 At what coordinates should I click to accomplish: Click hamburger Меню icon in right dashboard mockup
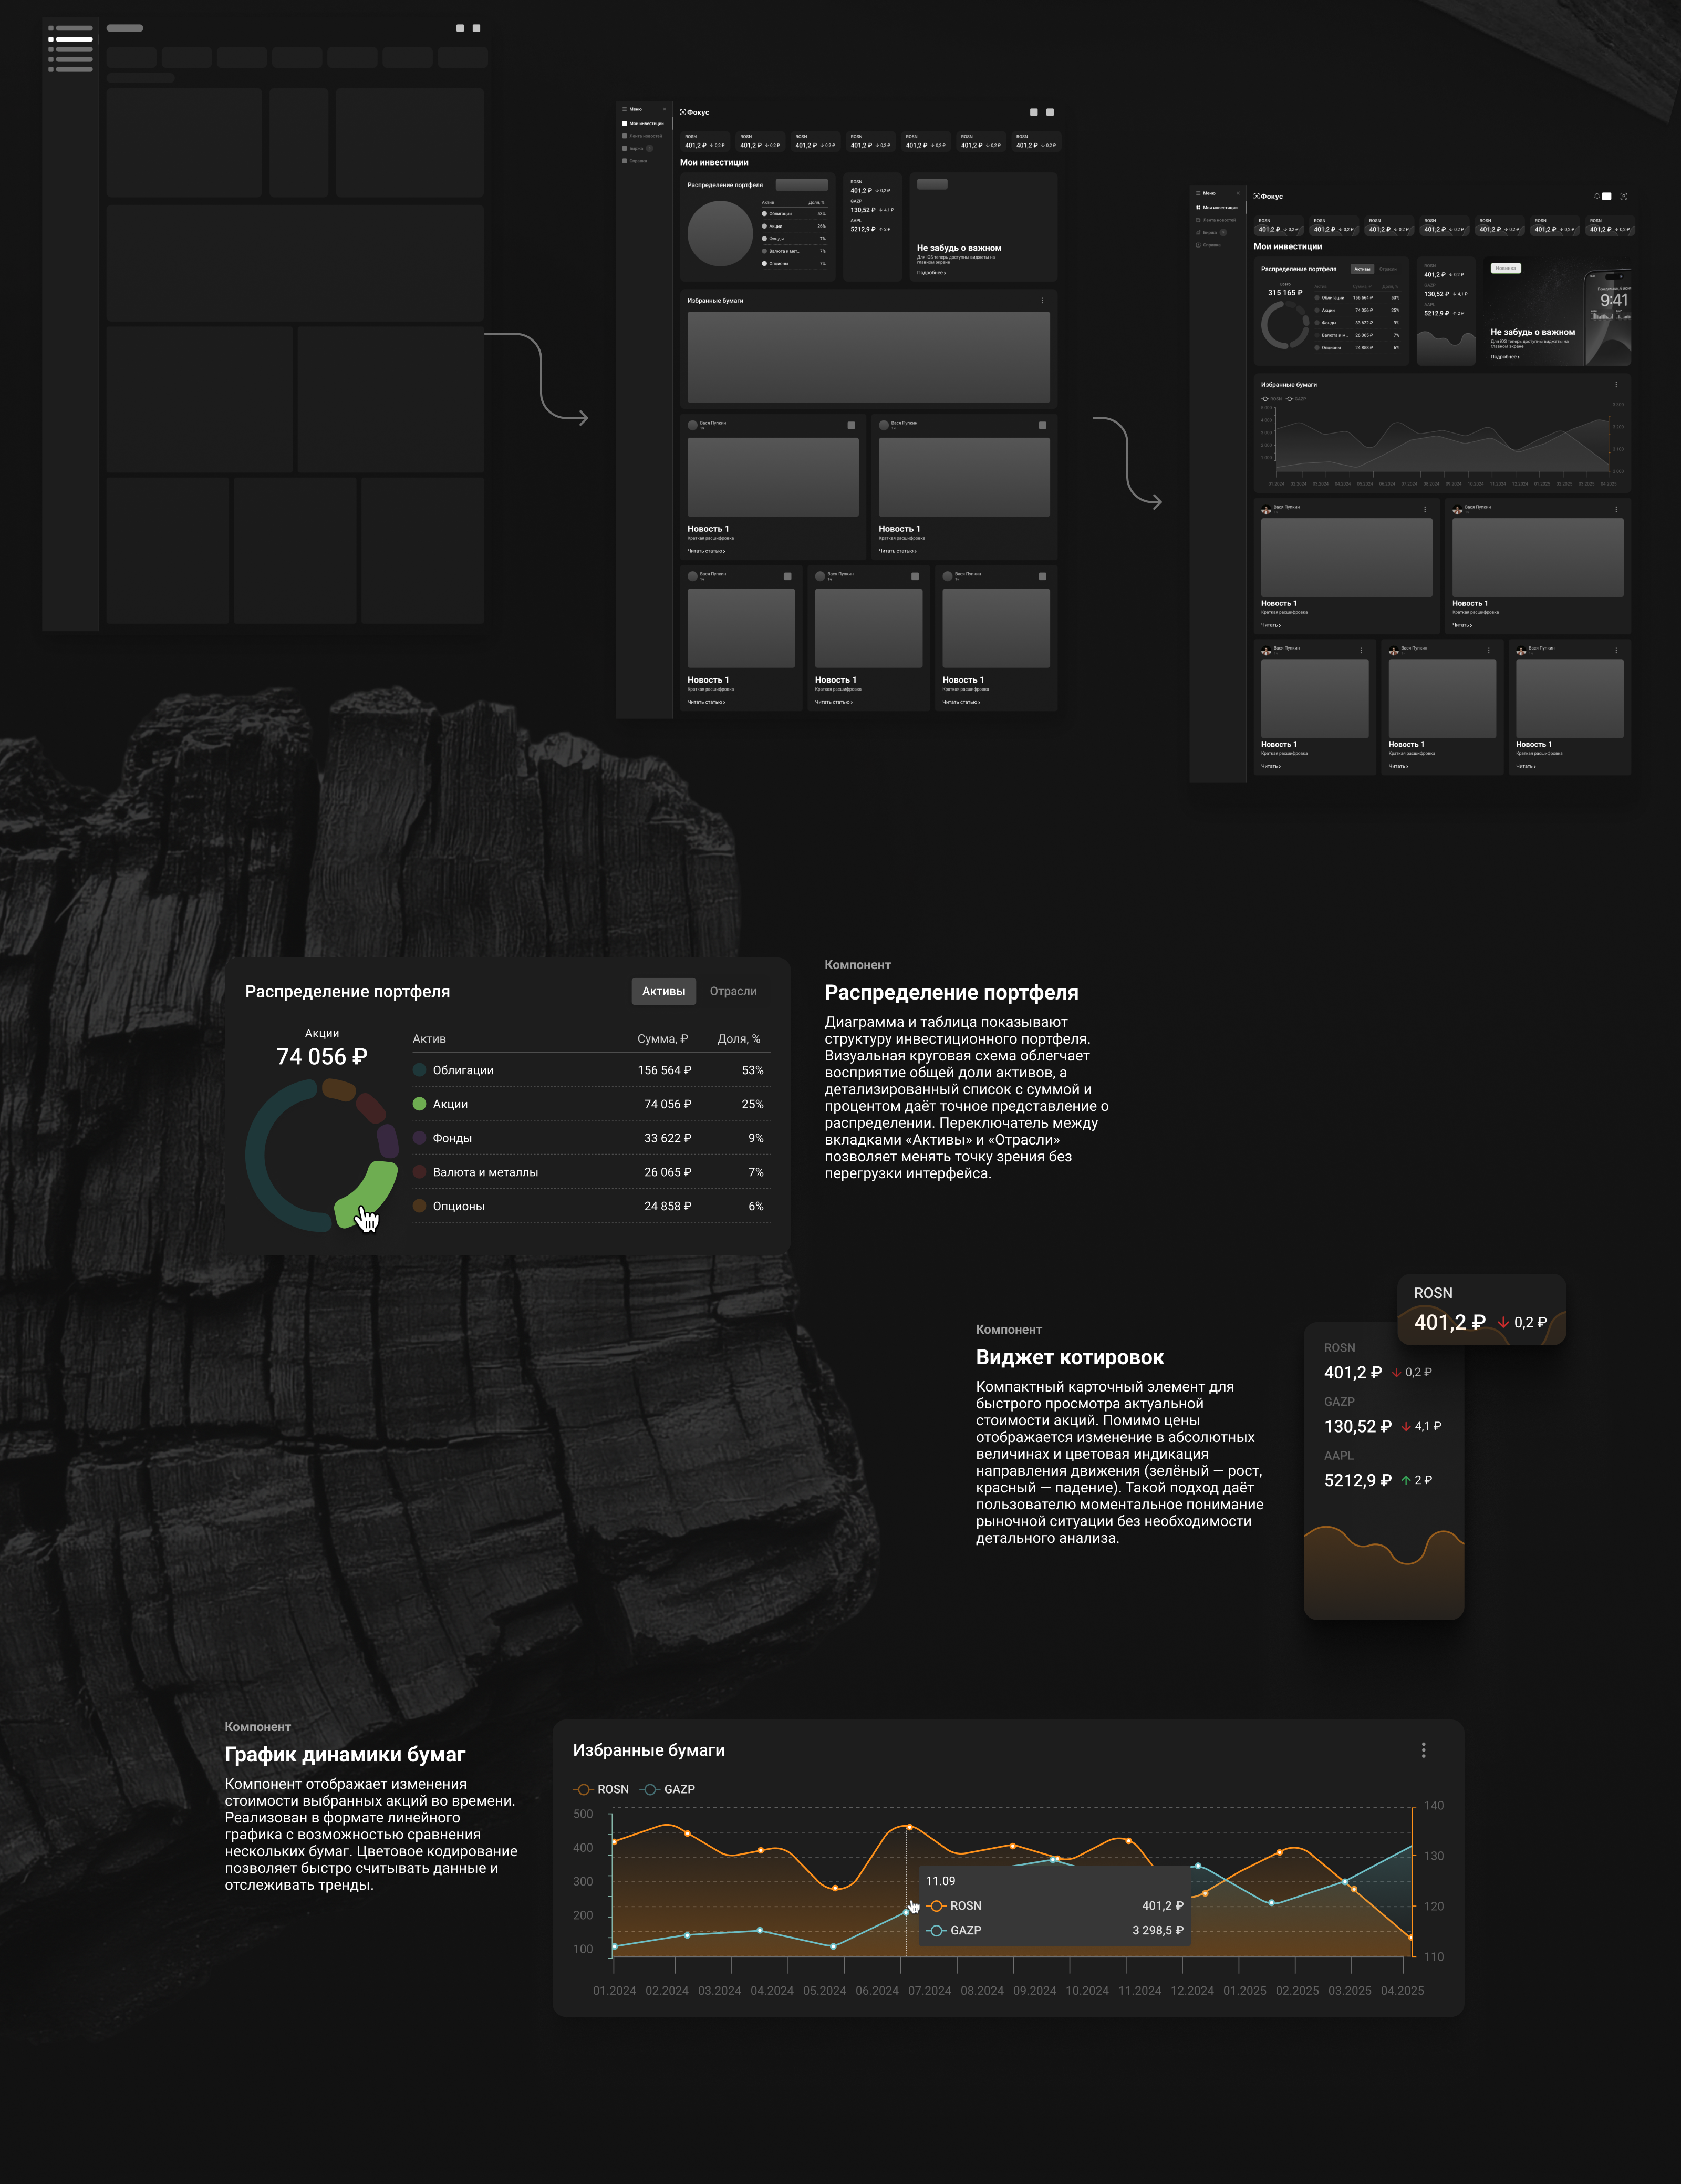[x=1198, y=193]
